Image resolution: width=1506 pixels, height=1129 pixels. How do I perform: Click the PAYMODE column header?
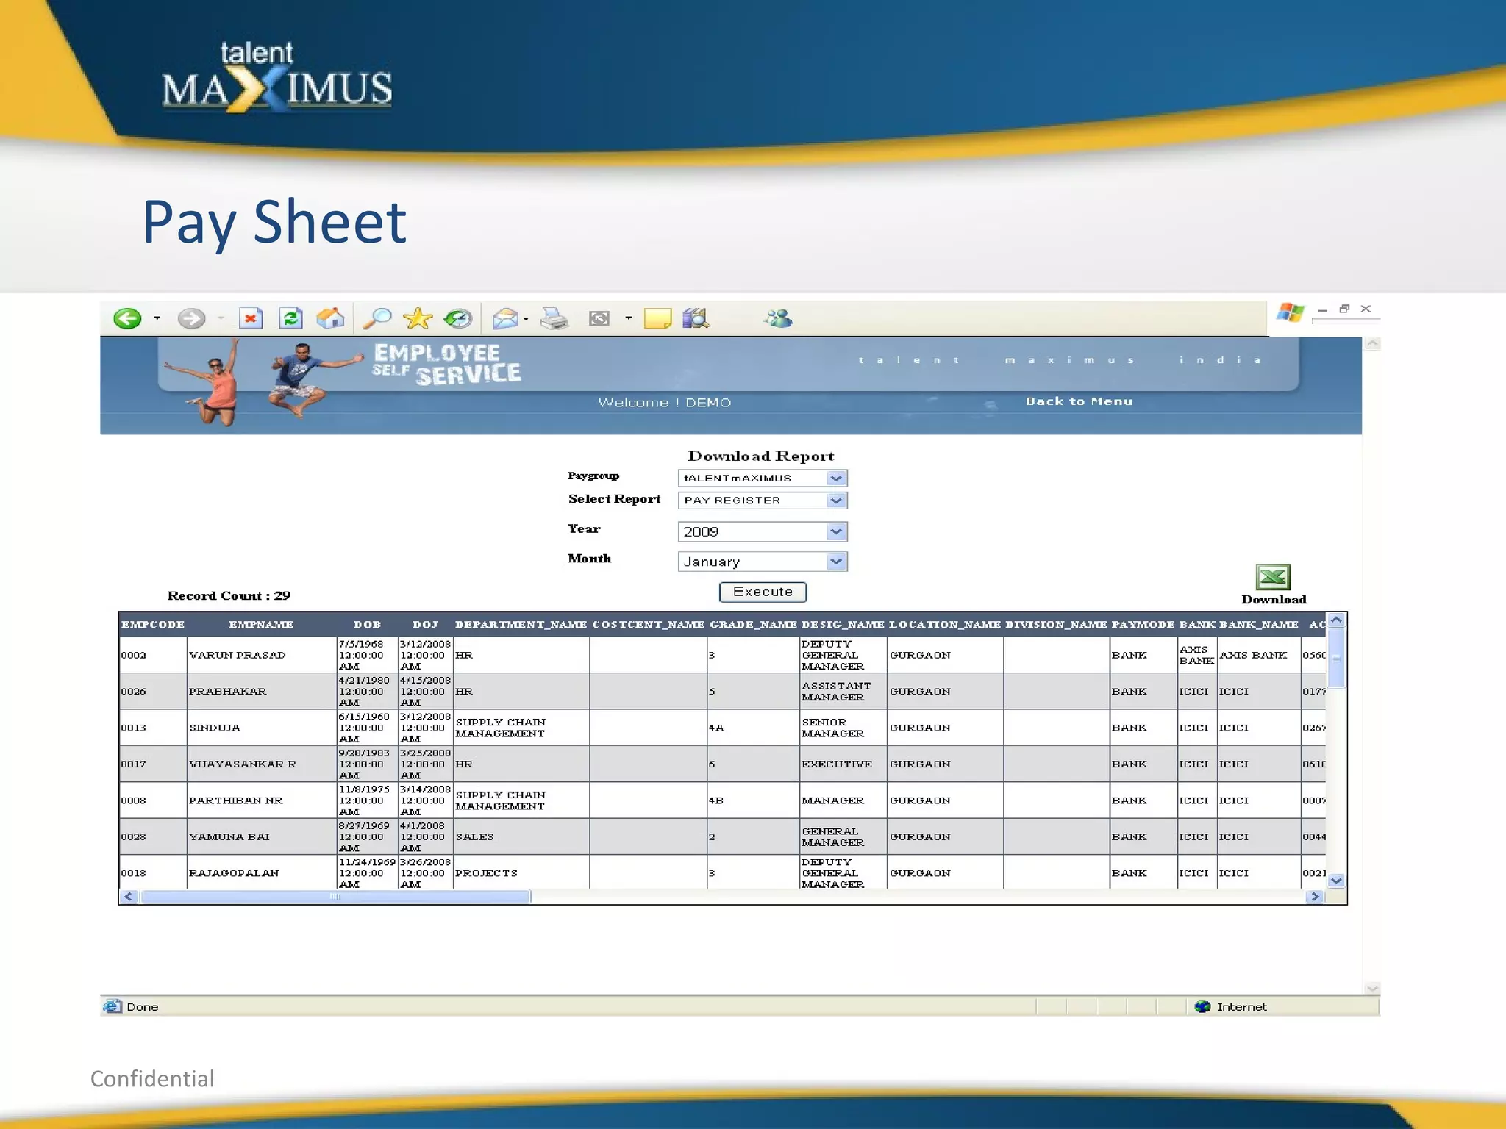(1143, 625)
